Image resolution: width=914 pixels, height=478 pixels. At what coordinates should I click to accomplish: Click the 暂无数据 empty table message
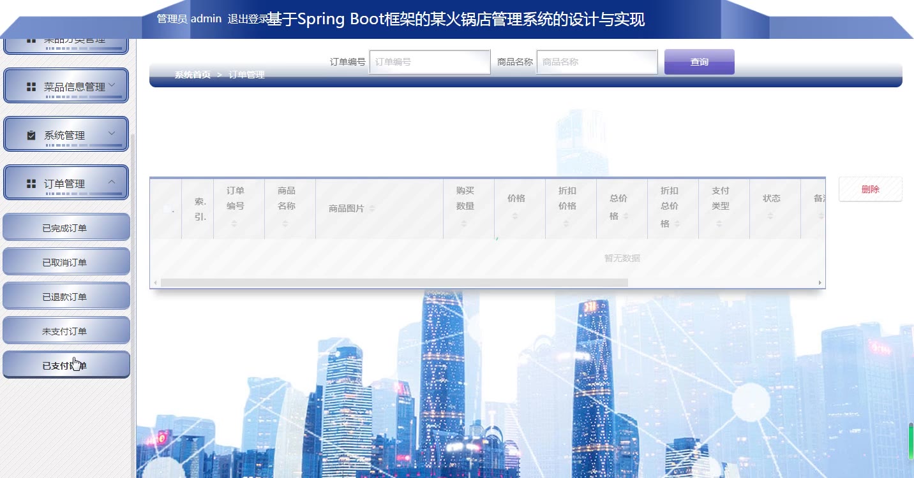tap(622, 258)
